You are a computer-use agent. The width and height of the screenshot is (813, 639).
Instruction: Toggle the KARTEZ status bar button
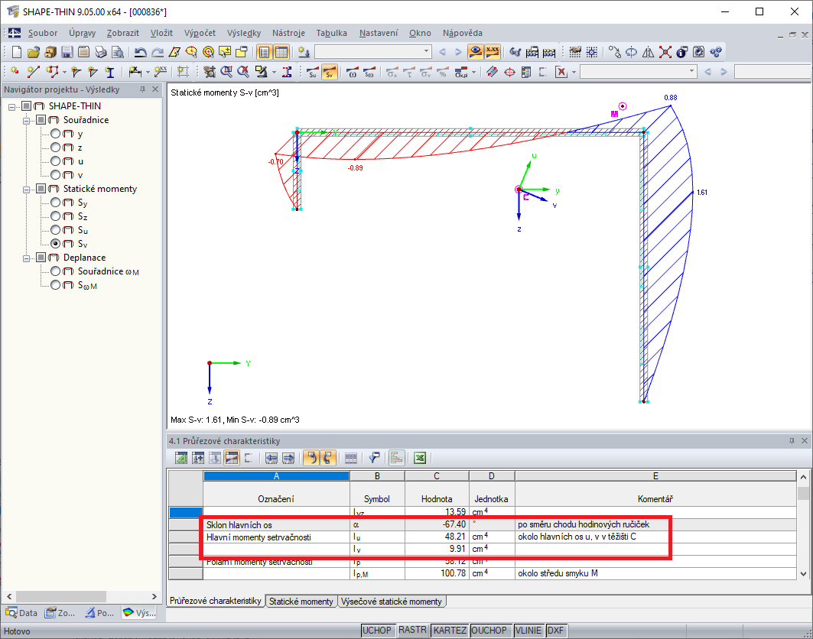(x=450, y=630)
